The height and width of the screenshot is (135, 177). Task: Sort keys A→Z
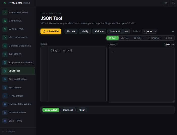coord(115,32)
